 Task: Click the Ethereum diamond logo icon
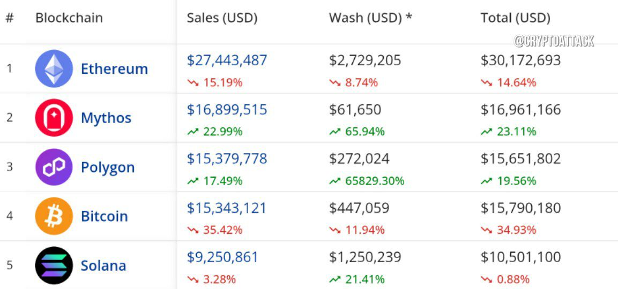[54, 69]
